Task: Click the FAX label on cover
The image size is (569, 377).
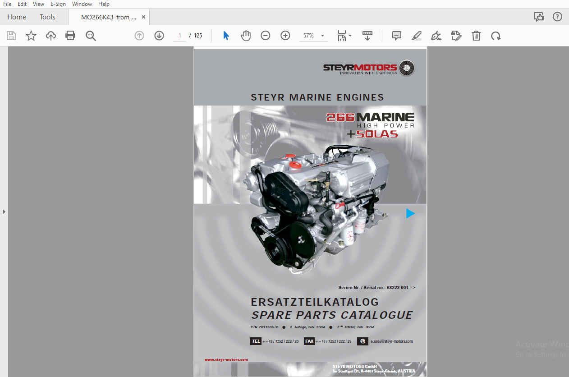Action: (x=309, y=341)
